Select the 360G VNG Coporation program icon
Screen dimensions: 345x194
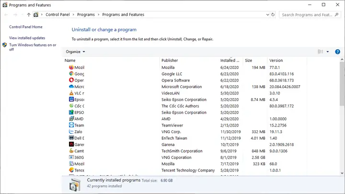71,157
